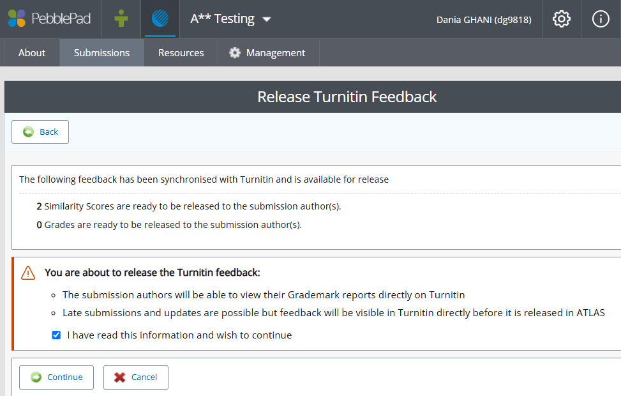This screenshot has height=396, width=621.
Task: Select the '2 Similarity Scores' line
Action: (x=189, y=206)
